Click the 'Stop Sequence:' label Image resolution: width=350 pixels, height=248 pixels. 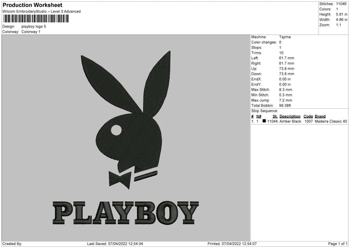(x=264, y=111)
